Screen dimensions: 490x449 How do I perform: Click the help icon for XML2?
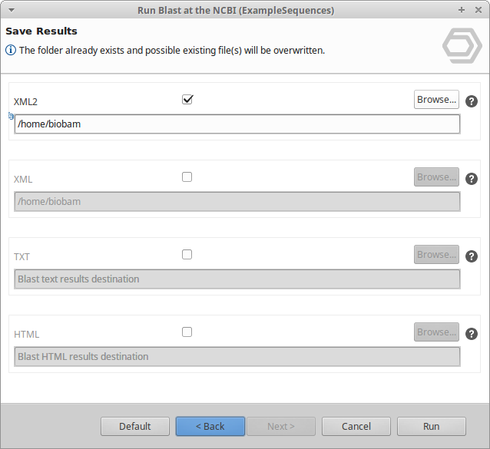click(472, 101)
